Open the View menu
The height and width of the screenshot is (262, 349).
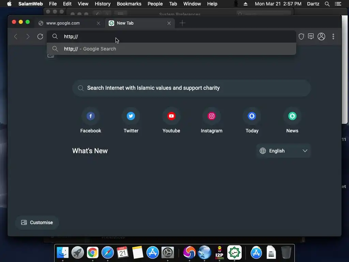[83, 4]
